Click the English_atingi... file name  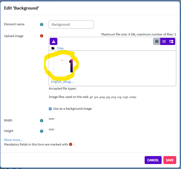coord(62,82)
